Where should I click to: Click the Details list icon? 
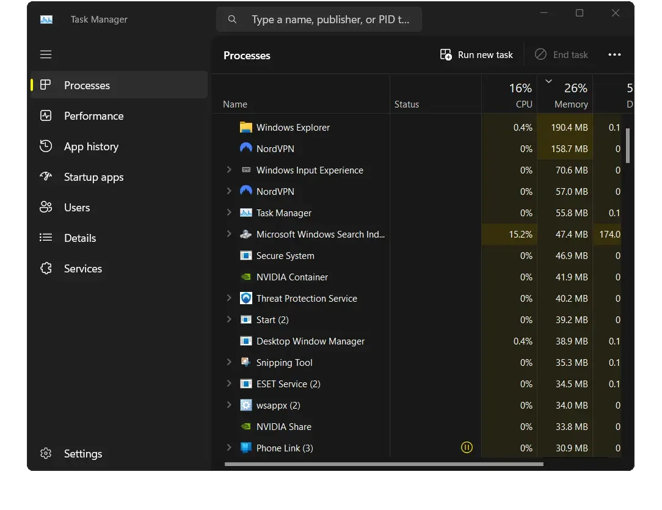coord(46,238)
